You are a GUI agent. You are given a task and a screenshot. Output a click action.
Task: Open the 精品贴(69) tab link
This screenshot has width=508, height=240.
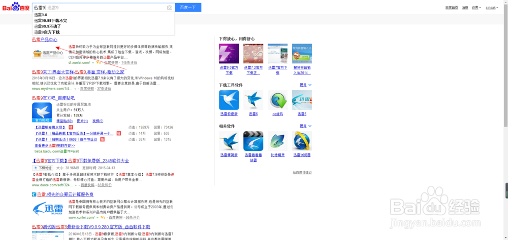[x=65, y=121]
